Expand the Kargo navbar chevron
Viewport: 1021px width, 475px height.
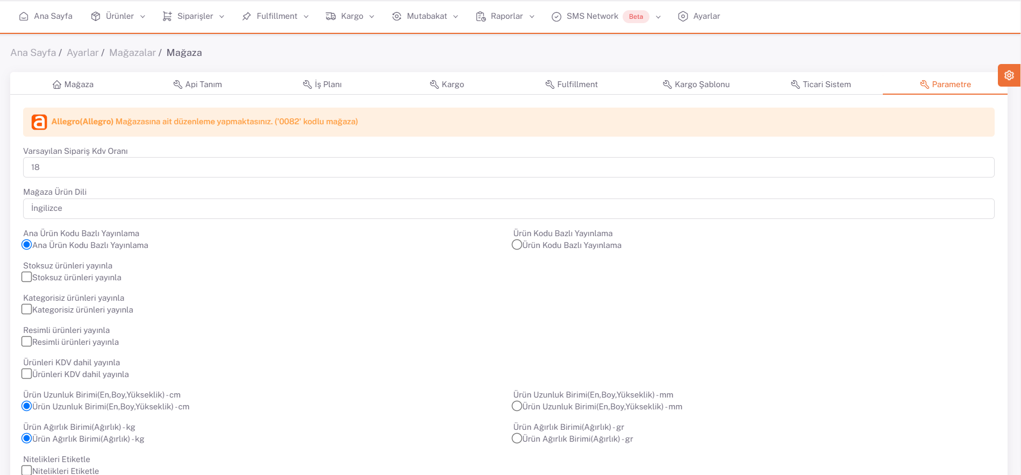point(372,17)
